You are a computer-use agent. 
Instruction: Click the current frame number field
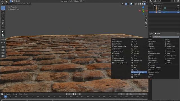point(121,94)
